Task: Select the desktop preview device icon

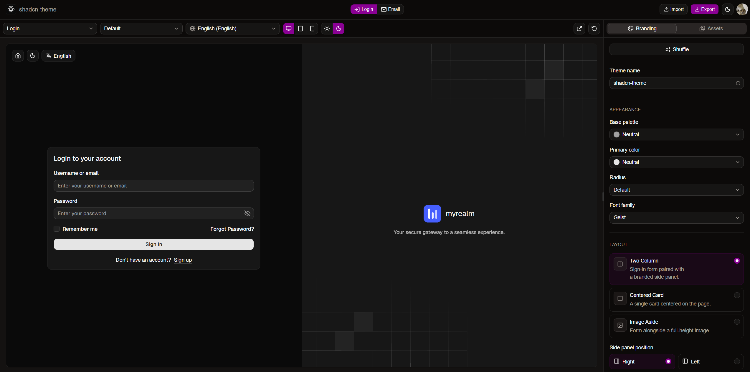Action: click(x=289, y=29)
